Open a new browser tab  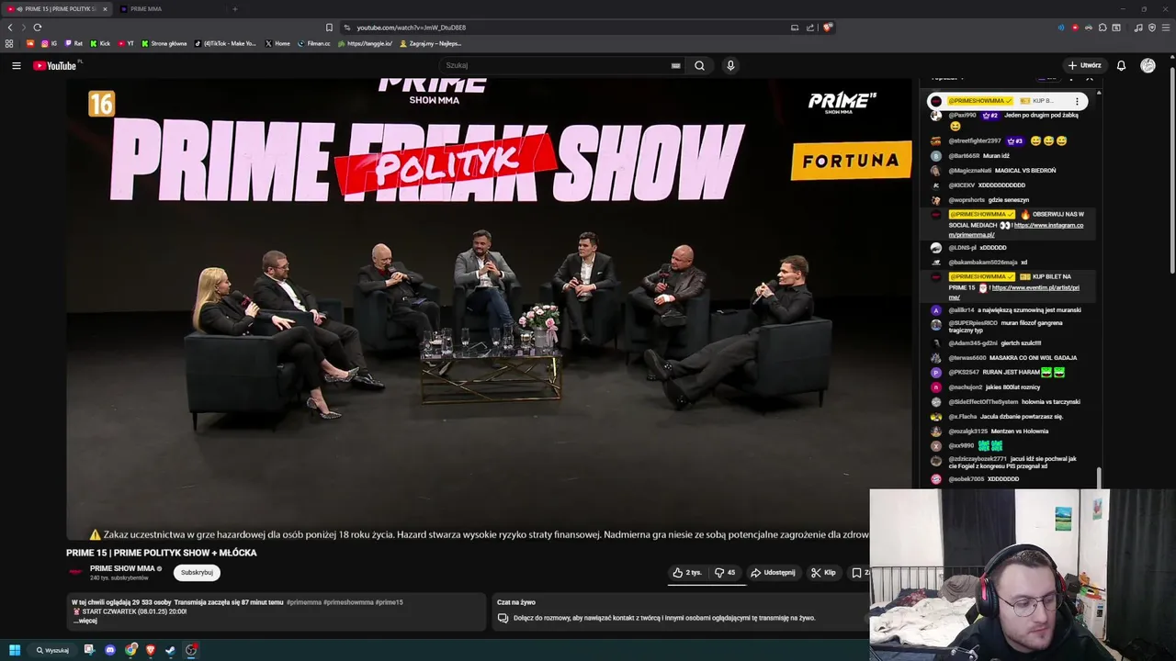click(234, 9)
